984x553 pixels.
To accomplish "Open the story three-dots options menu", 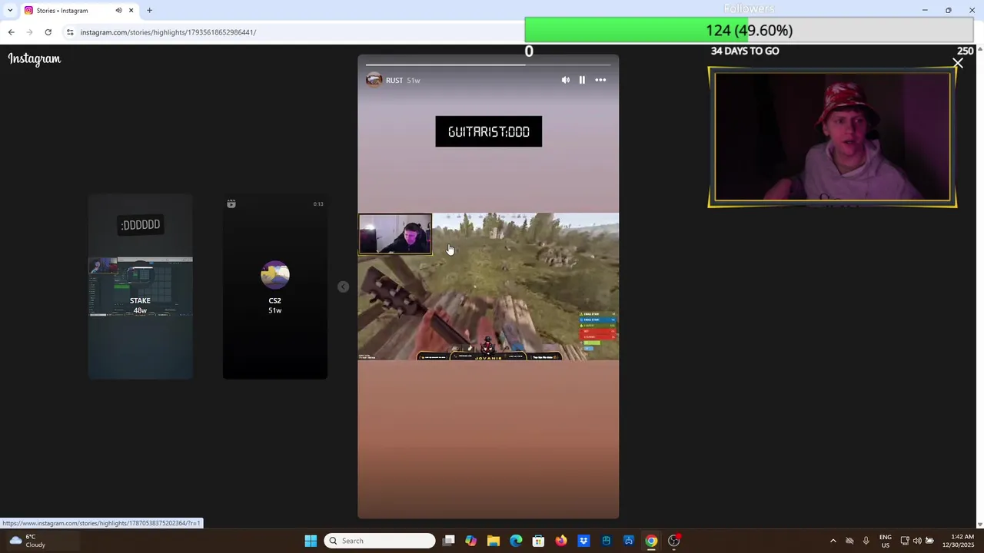I will pyautogui.click(x=600, y=80).
